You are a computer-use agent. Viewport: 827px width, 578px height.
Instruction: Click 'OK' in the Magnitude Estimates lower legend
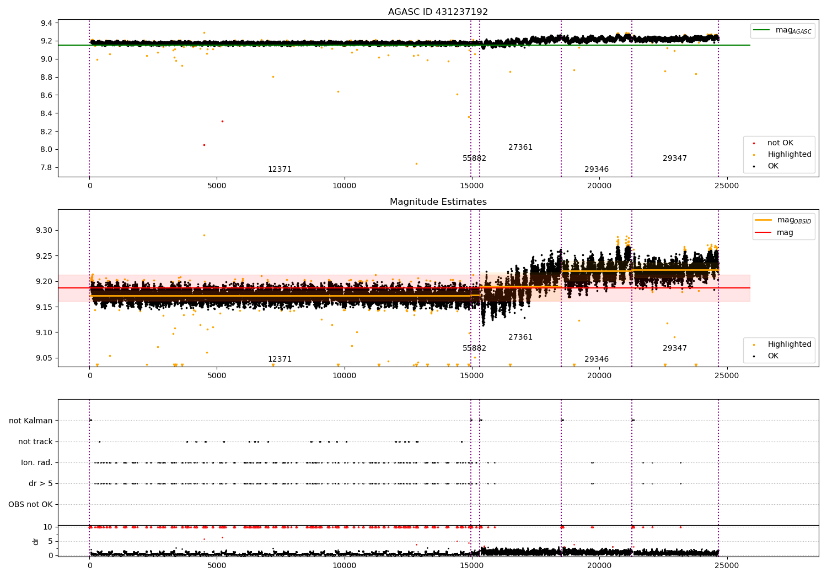[x=773, y=356]
